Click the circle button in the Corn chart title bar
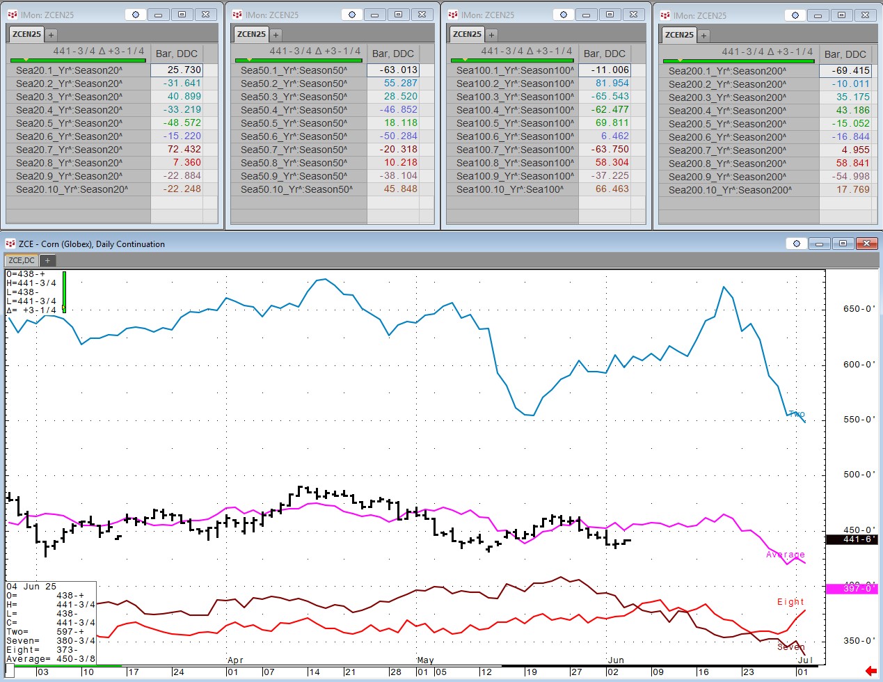The image size is (883, 682). point(797,244)
